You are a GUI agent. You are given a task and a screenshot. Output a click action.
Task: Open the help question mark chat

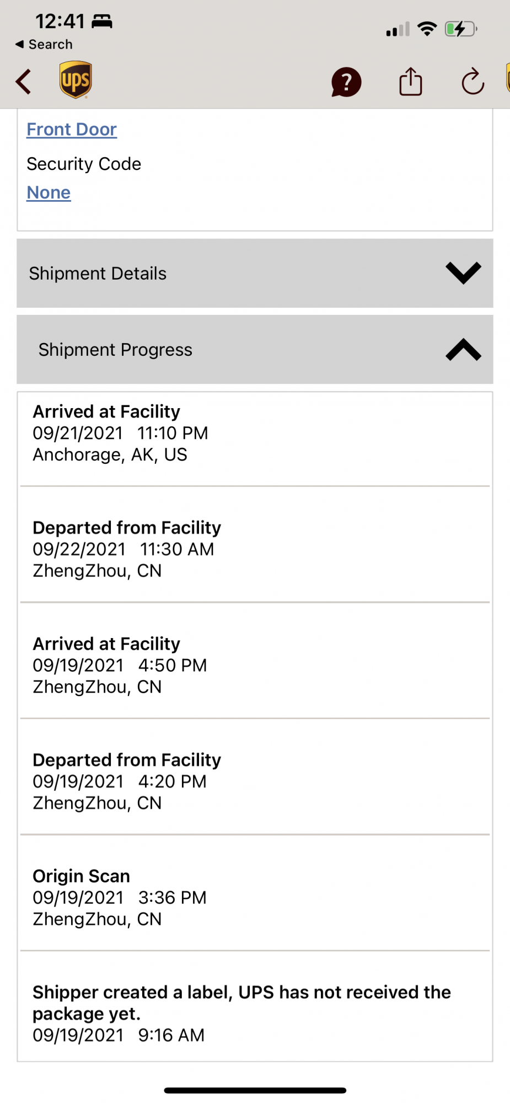346,82
